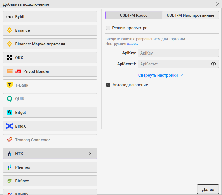Select the Bybit exchange logo
Viewport: 222px width, 195px height.
[10, 17]
